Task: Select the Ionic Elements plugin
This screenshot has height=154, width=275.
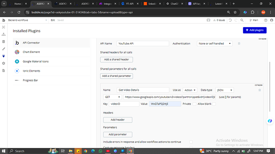Action: click(x=51, y=71)
